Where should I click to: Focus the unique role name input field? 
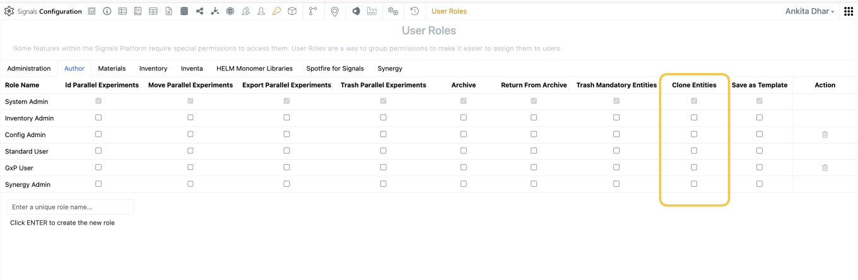click(70, 207)
